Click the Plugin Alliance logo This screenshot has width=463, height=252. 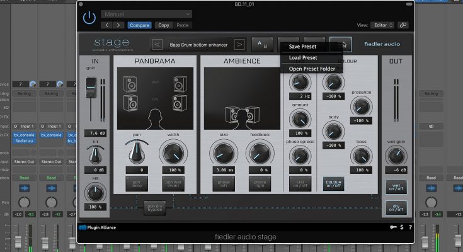click(98, 227)
